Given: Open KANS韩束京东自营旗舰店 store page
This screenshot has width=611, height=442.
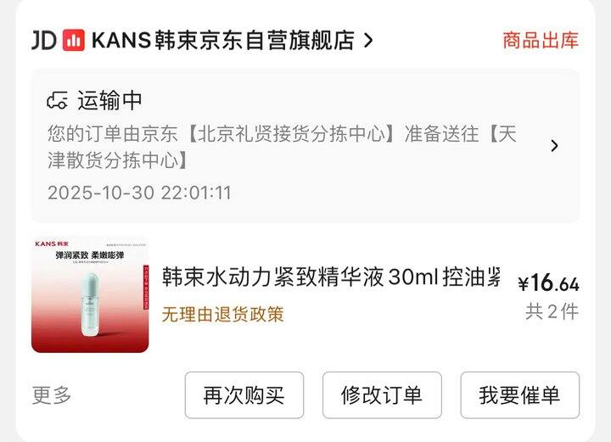Looking at the screenshot, I should pyautogui.click(x=223, y=40).
